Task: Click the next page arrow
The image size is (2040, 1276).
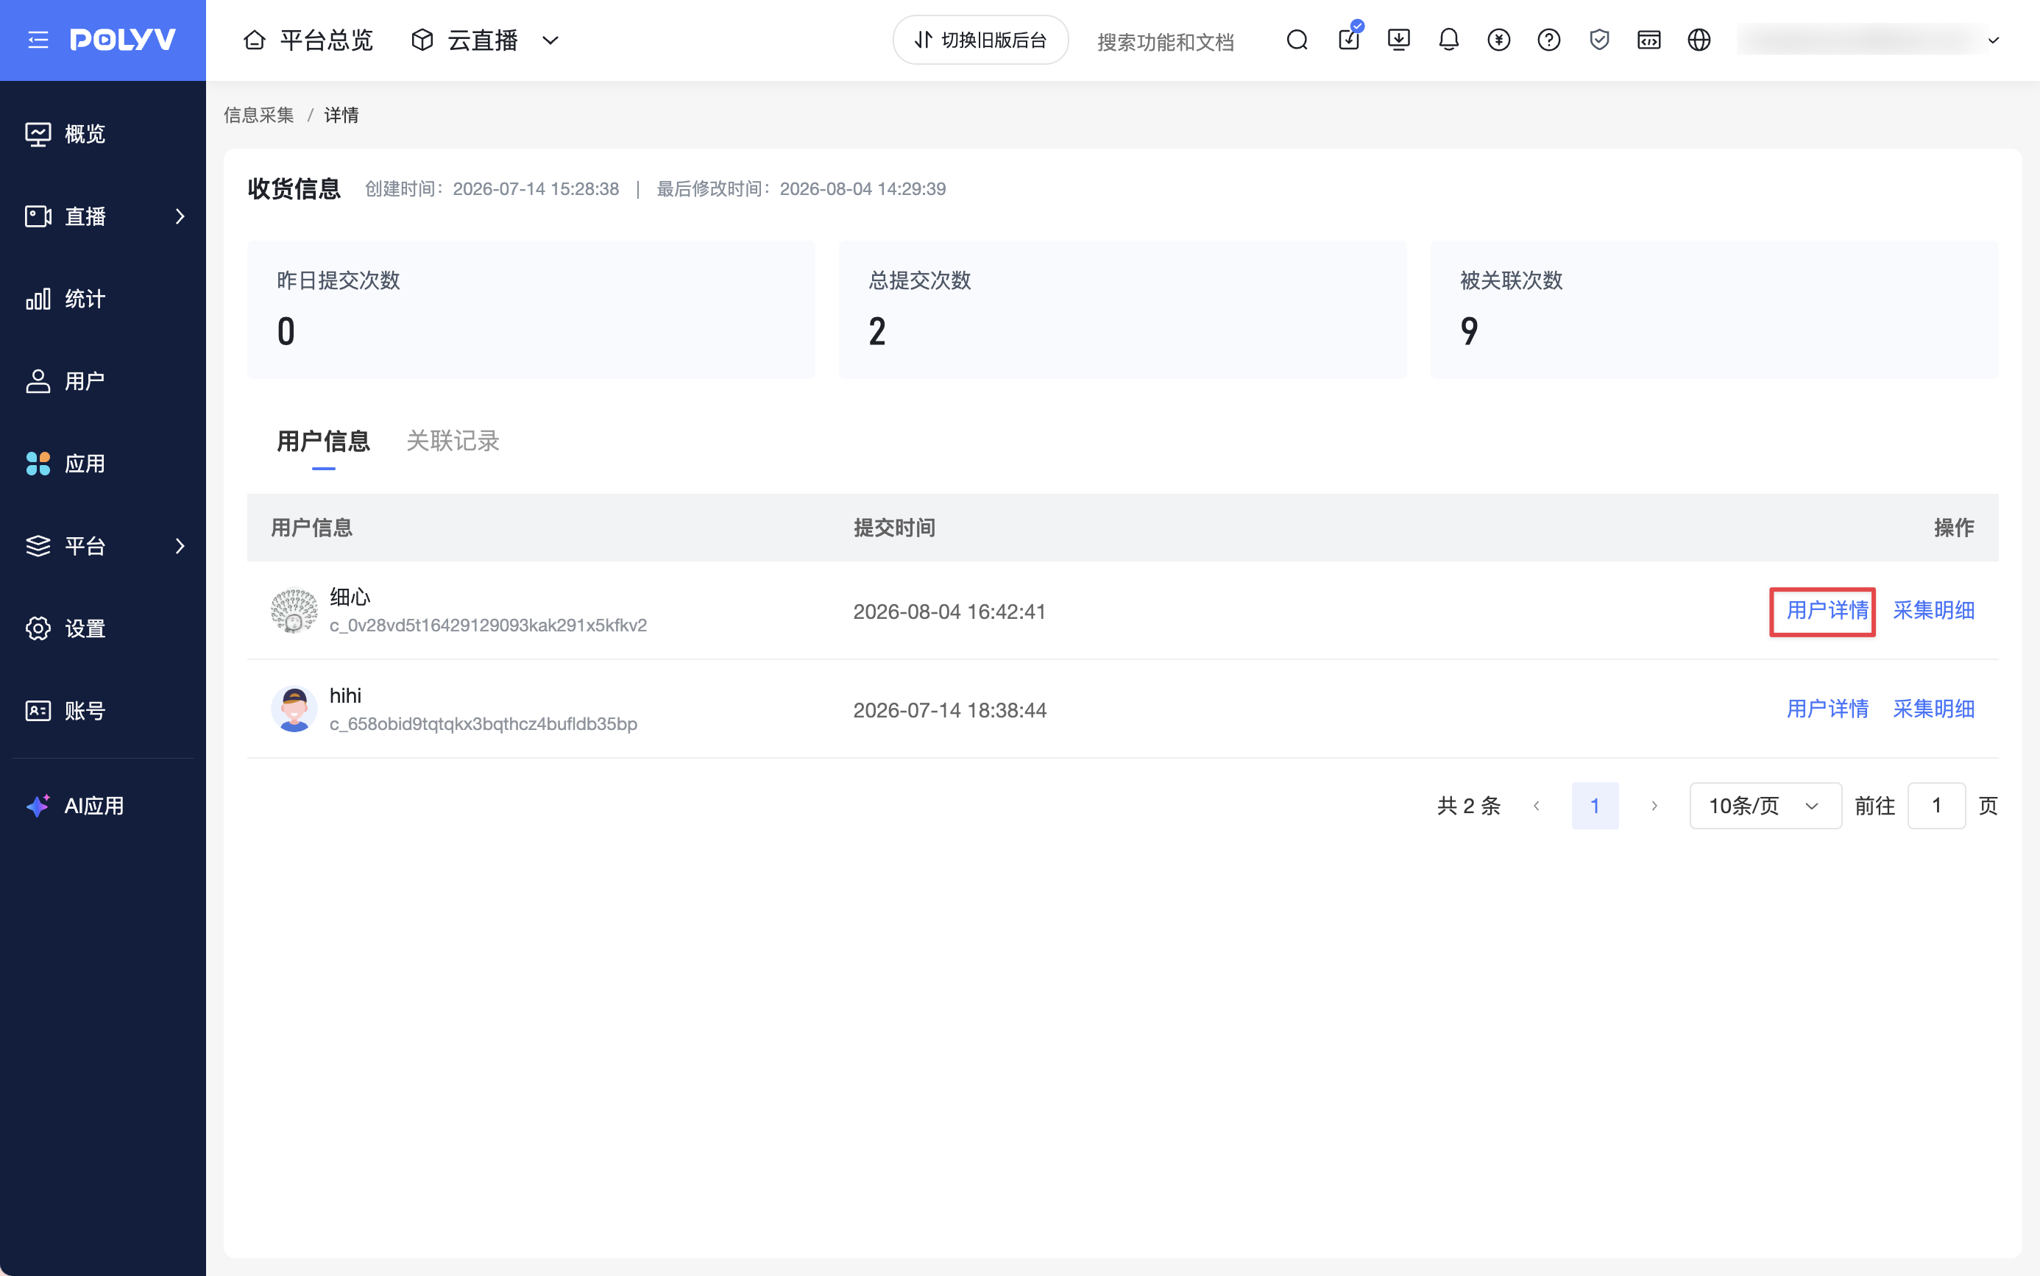Action: point(1654,806)
